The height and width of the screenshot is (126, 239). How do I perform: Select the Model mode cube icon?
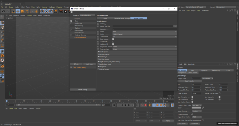[2, 23]
